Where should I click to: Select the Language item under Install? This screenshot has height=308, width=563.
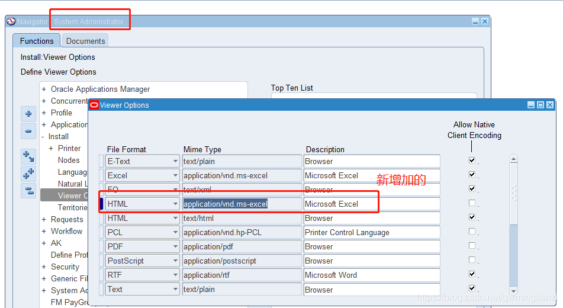point(73,172)
